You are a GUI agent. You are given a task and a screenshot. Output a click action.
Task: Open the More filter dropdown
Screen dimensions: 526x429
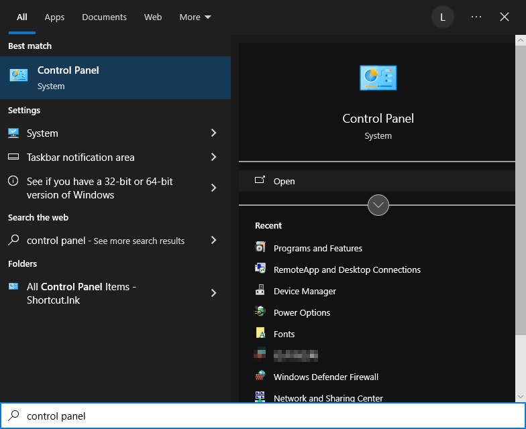click(195, 17)
